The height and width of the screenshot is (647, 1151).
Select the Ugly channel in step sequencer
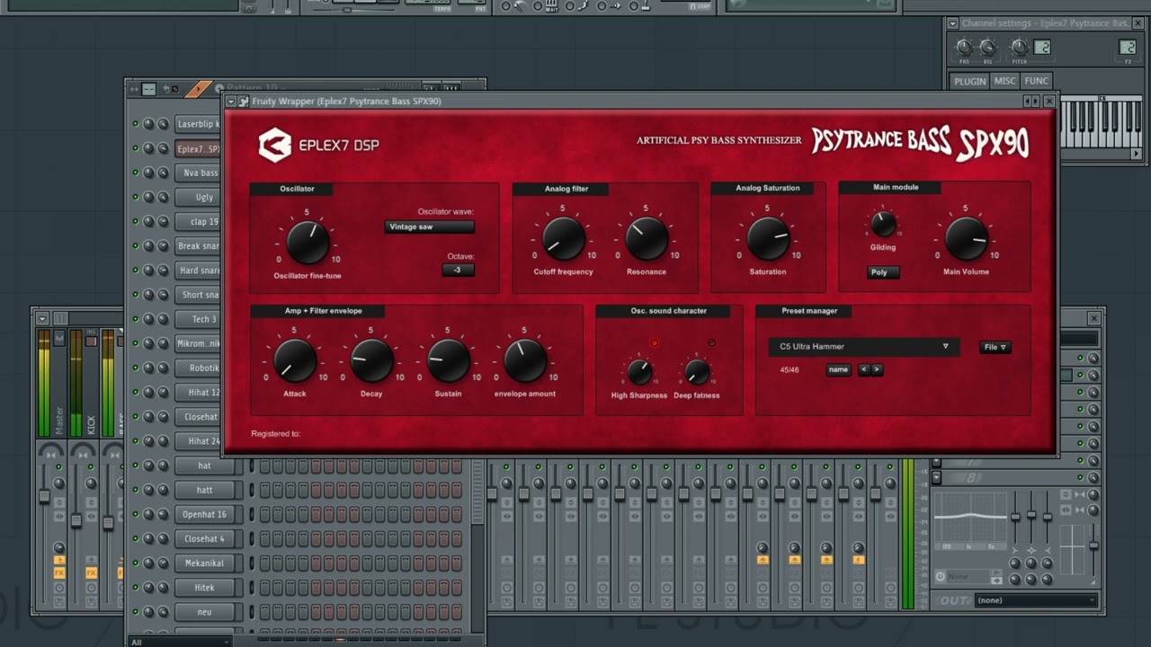[x=198, y=197]
